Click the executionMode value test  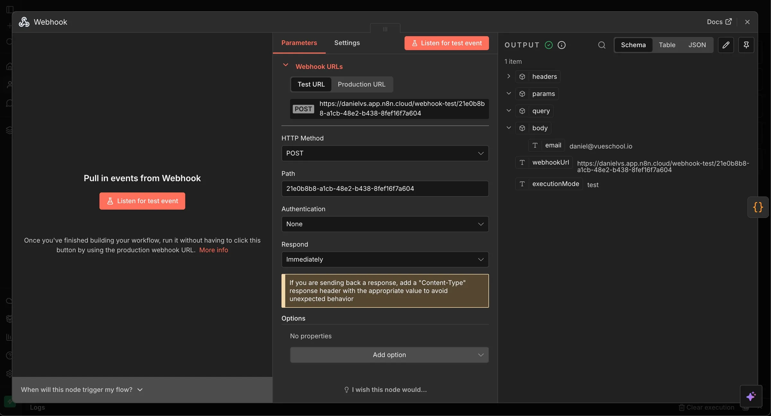(593, 185)
